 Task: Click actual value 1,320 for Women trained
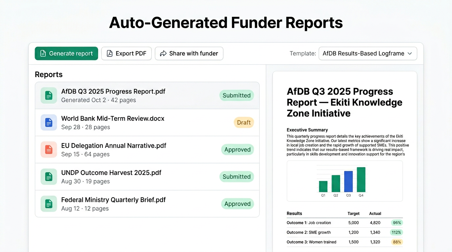point(375,242)
